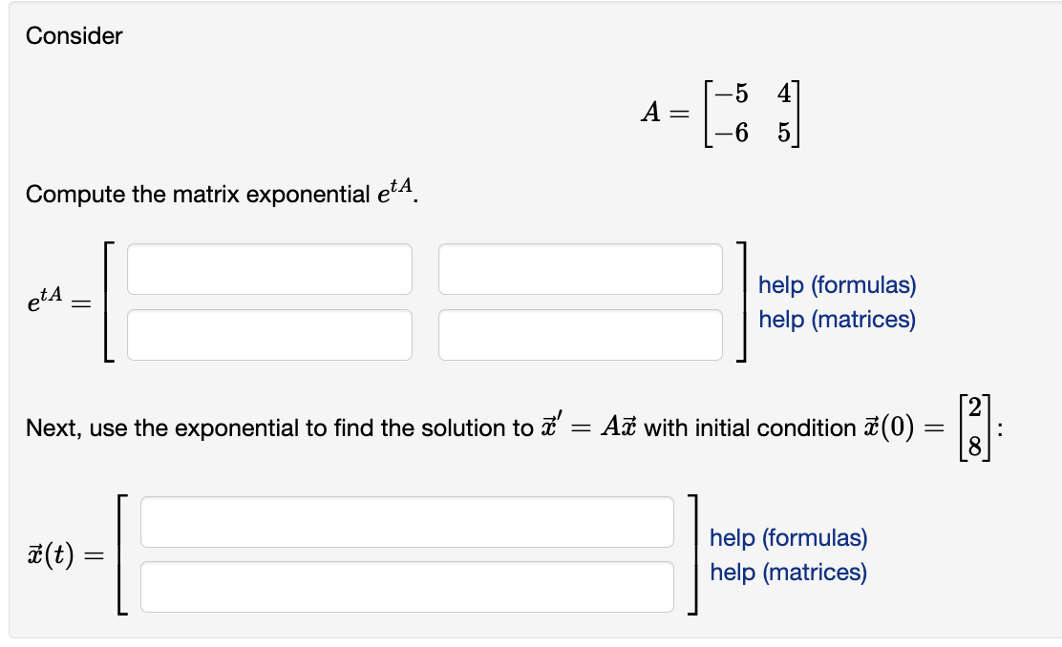Click the bottom-right entry field of the e^tA matrix
The image size is (1062, 647).
[581, 334]
